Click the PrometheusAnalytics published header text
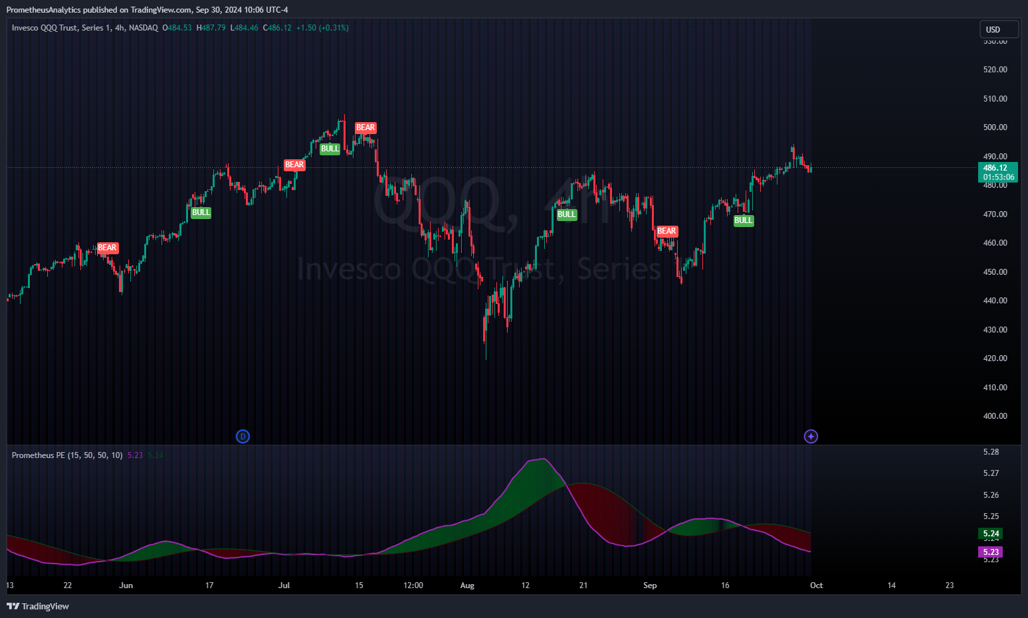This screenshot has height=618, width=1028. click(147, 10)
